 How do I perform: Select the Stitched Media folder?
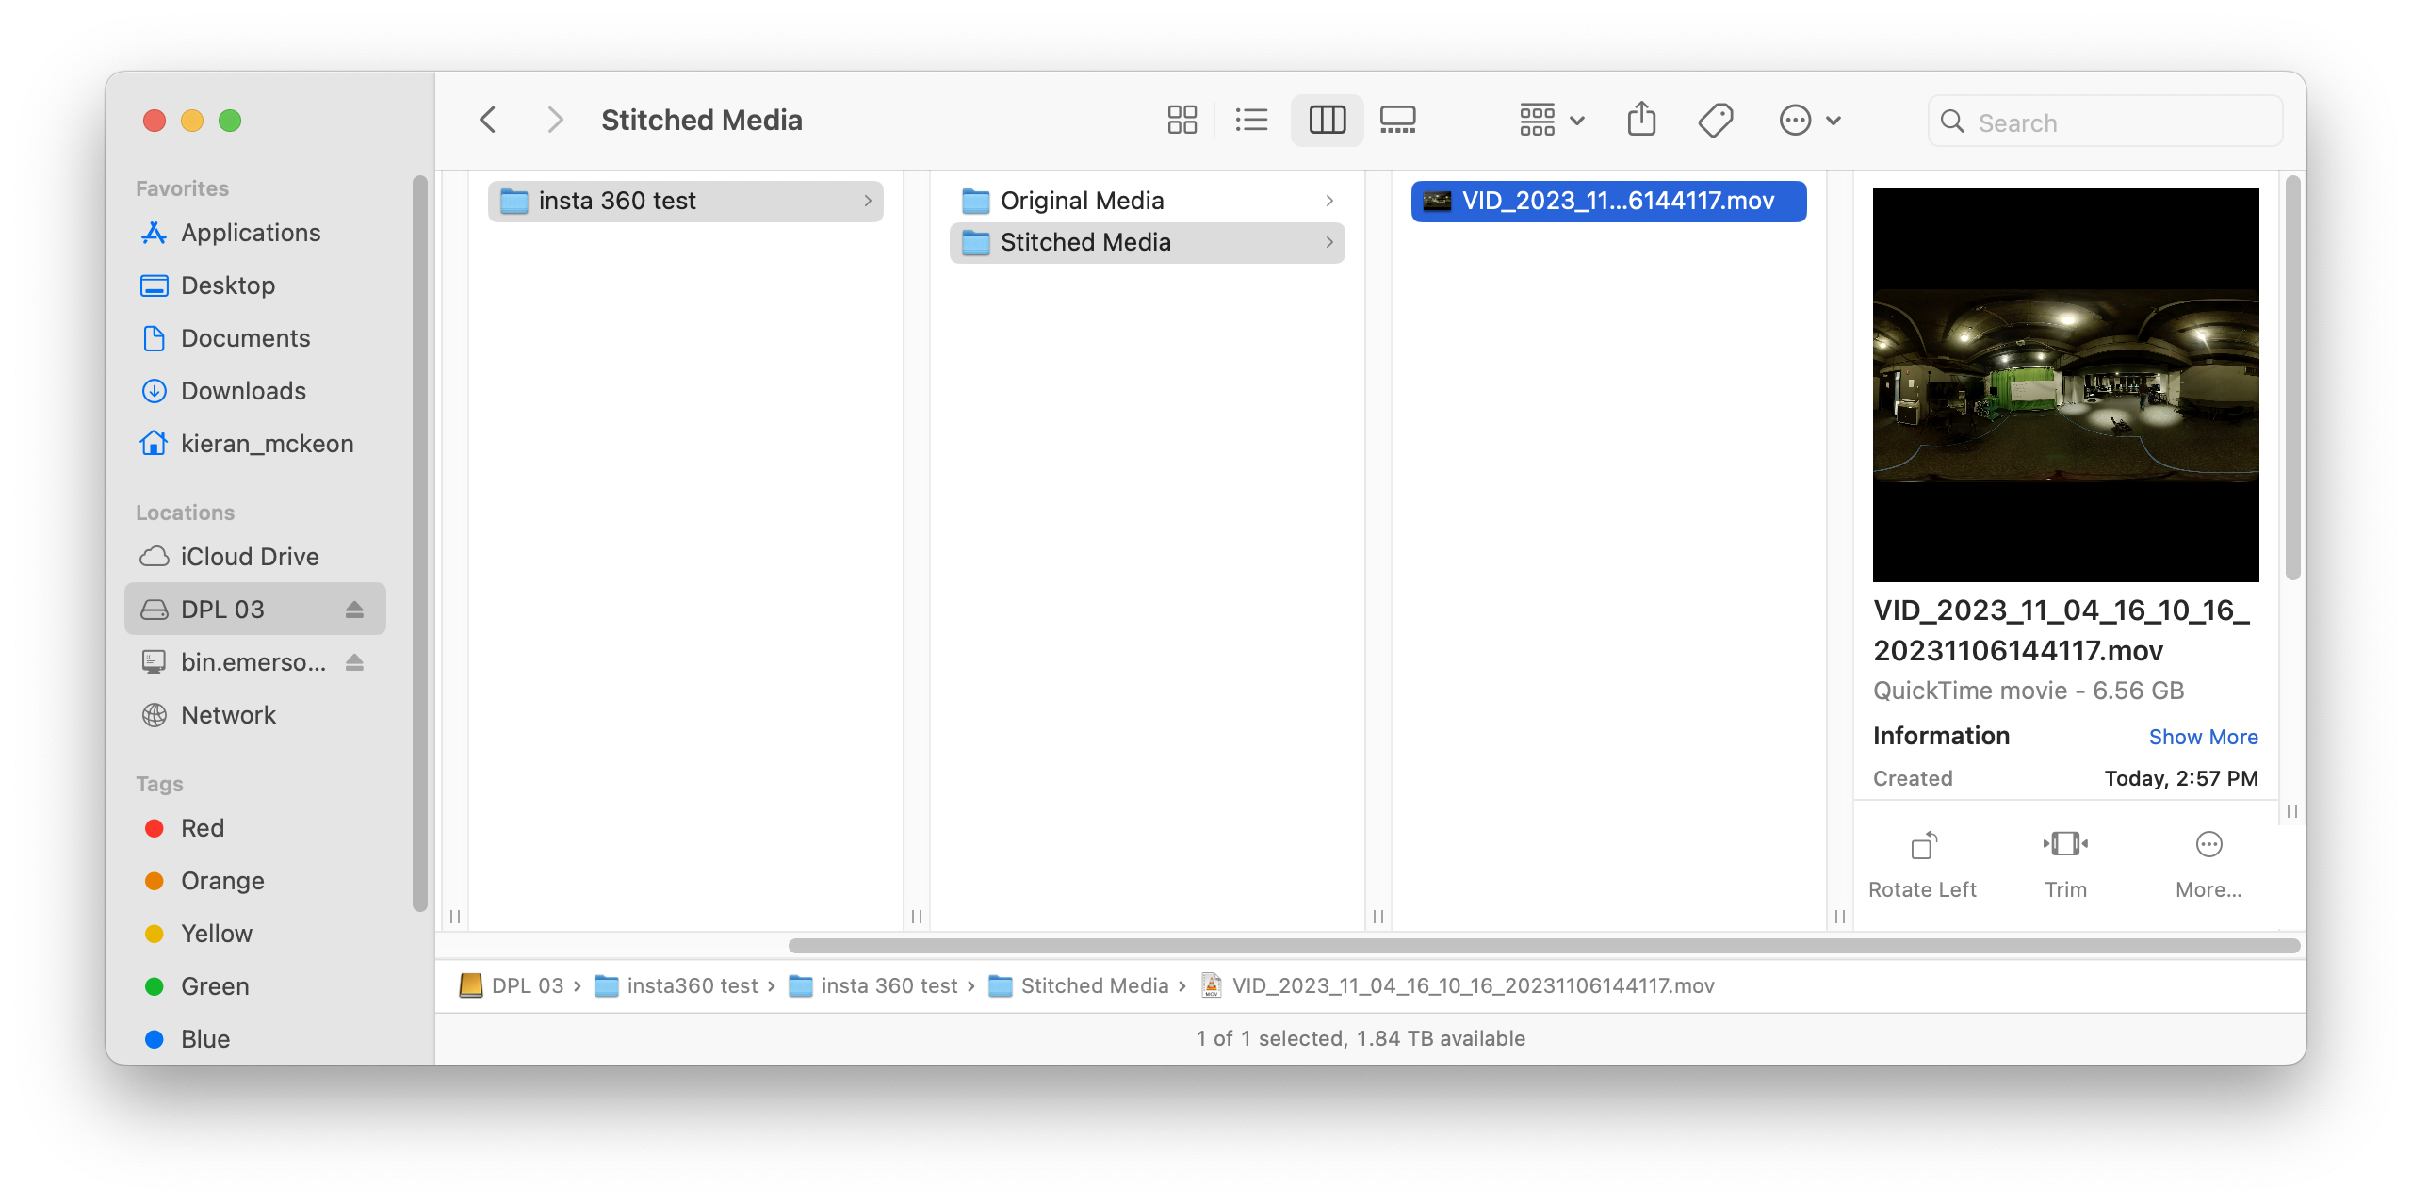click(1147, 242)
